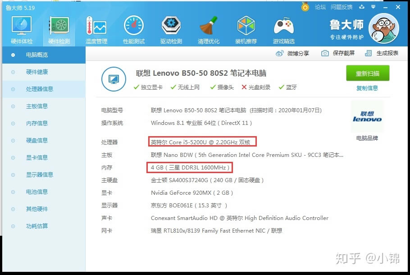
Task: Click the Windows 8.1 专业版 OS value
Action: tap(201, 123)
